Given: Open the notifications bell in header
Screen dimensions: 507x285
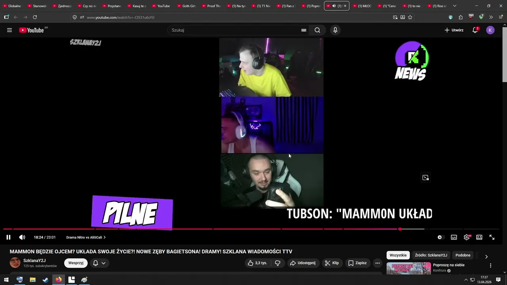Looking at the screenshot, I should (475, 30).
